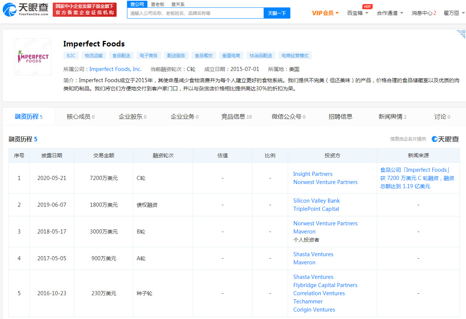Click the 交易金额 column header
This screenshot has height=319, width=466.
coord(104,155)
